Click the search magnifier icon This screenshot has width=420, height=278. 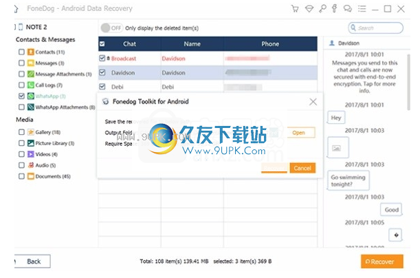click(x=353, y=28)
